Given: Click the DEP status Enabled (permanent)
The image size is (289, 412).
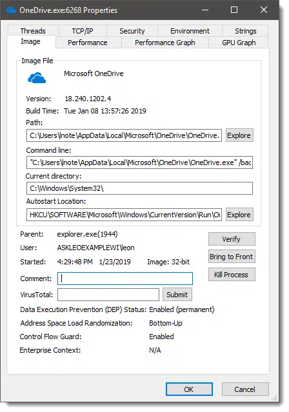Looking at the screenshot, I should (182, 309).
